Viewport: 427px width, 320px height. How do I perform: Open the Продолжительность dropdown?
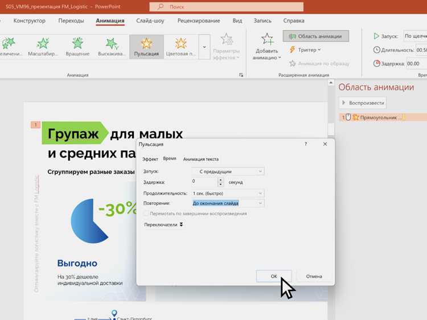coord(228,194)
